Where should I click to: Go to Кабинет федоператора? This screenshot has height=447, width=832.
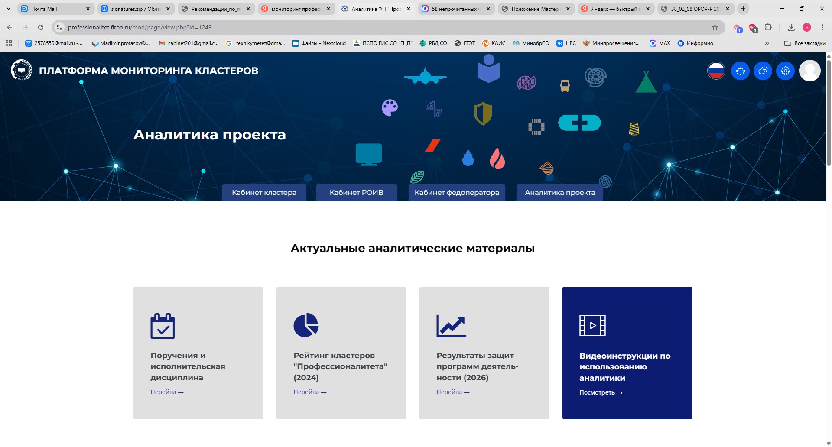457,193
